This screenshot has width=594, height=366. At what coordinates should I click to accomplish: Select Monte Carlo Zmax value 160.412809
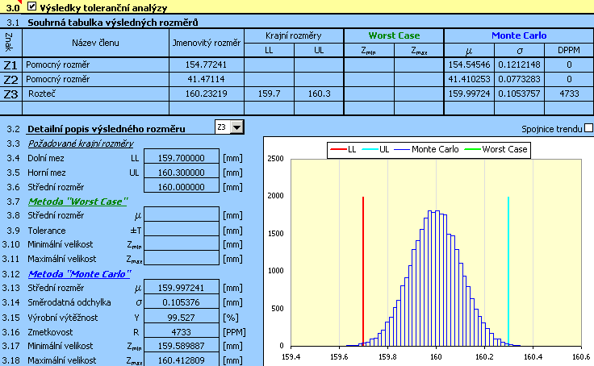(182, 360)
